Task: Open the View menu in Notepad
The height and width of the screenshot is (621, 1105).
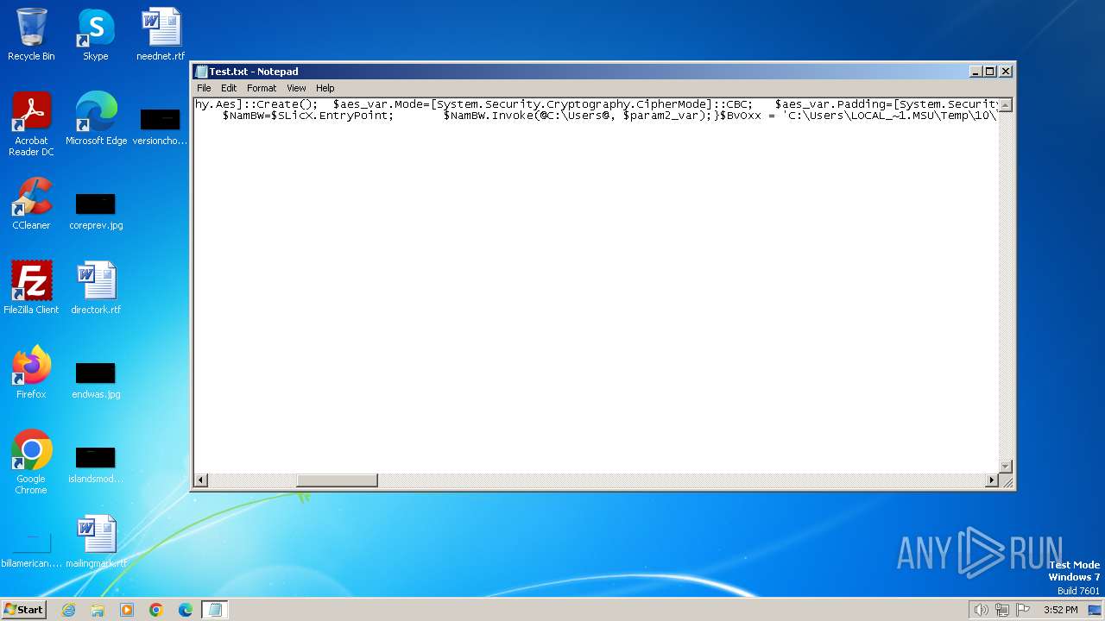Action: (x=296, y=88)
